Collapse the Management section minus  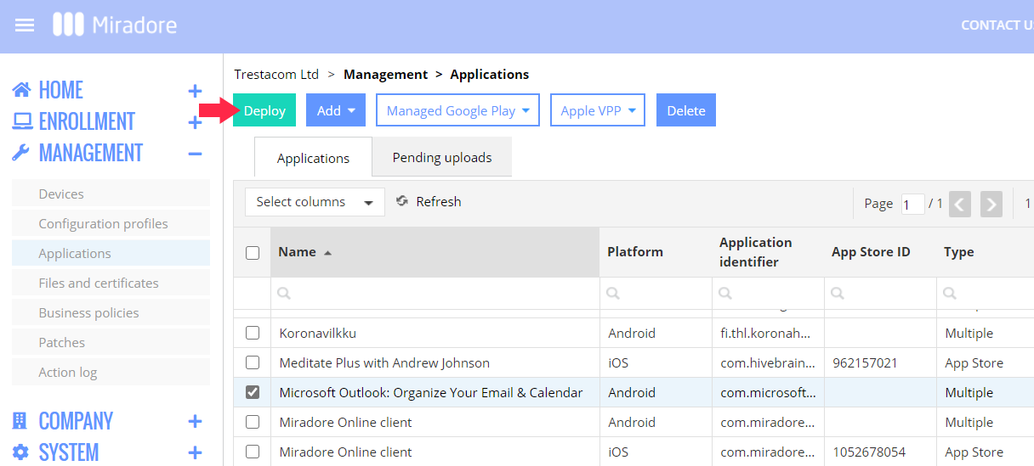[x=195, y=154]
